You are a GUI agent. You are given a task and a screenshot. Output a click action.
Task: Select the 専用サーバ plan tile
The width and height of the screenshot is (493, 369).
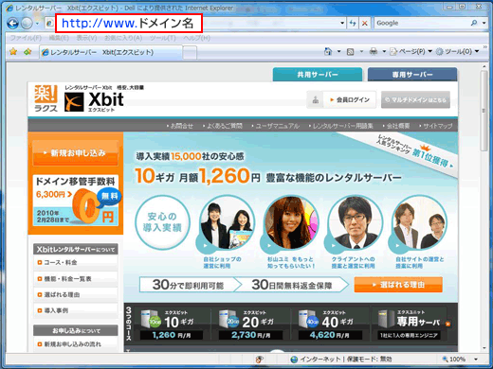[x=411, y=325]
